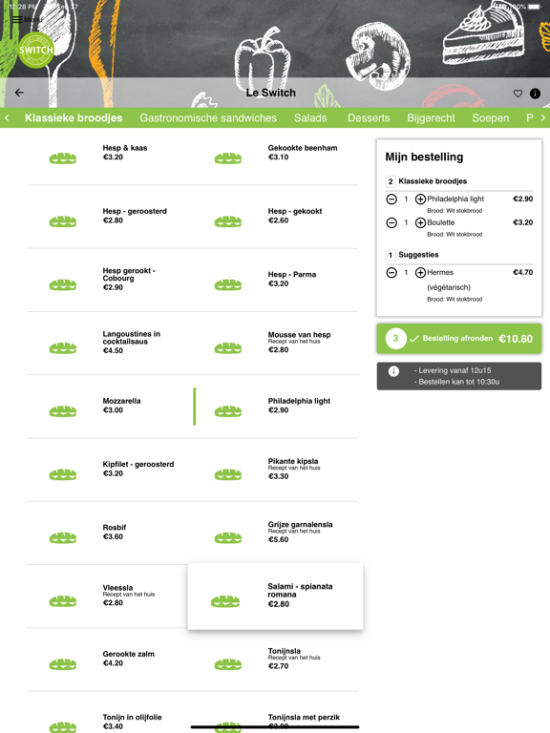
Task: Click delivery info icon in grey box
Action: coord(393,371)
